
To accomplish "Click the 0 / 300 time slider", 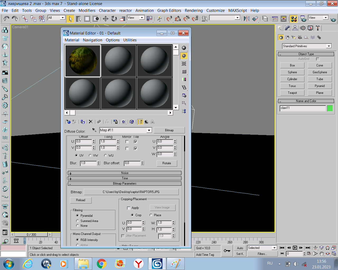I will pos(31,234).
